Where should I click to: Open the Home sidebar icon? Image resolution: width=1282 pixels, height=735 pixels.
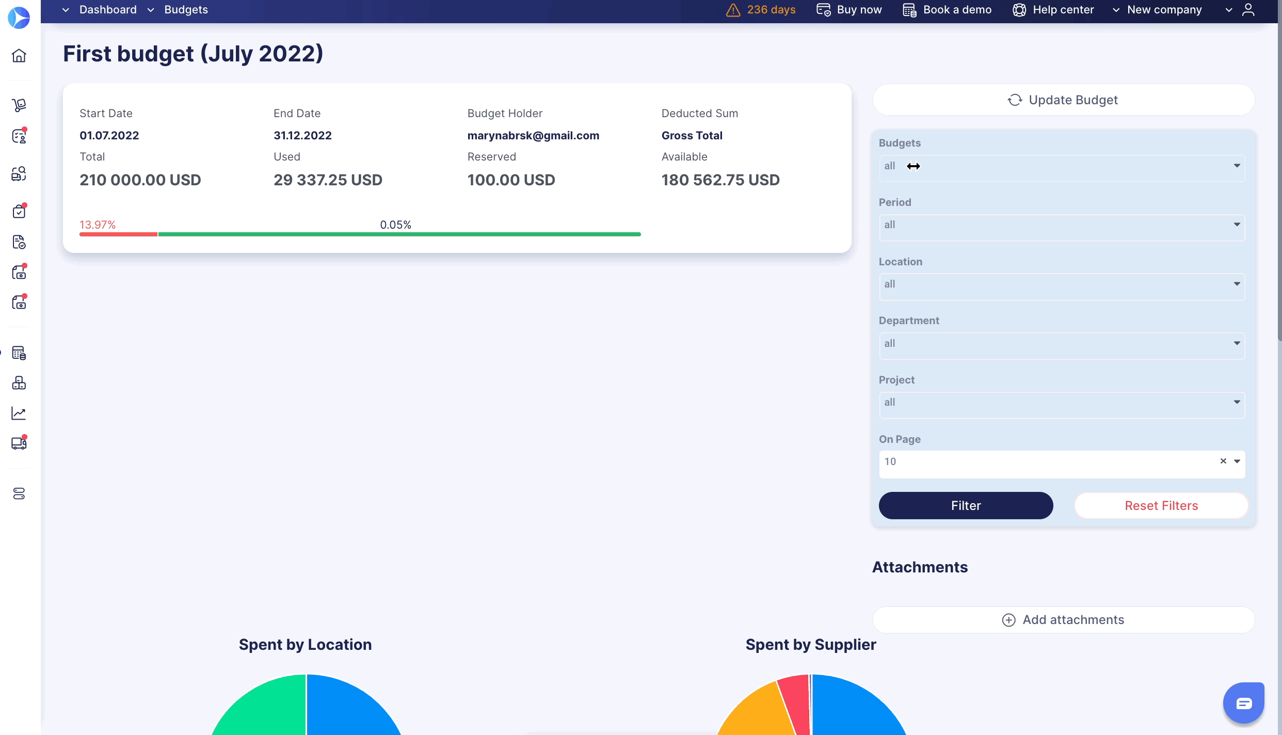point(19,55)
